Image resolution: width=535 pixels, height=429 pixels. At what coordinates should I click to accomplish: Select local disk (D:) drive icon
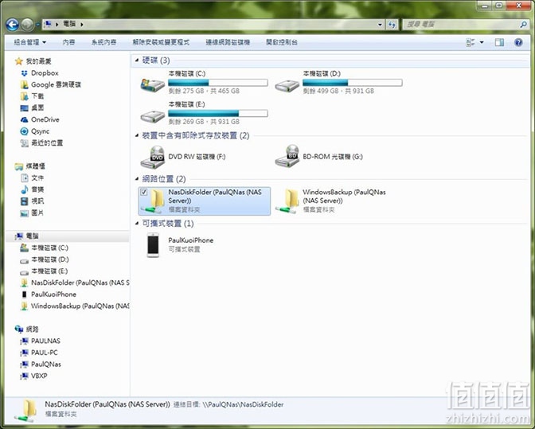point(287,85)
